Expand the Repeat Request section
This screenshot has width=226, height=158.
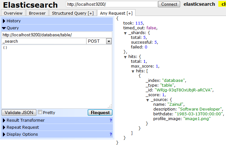[57, 127]
